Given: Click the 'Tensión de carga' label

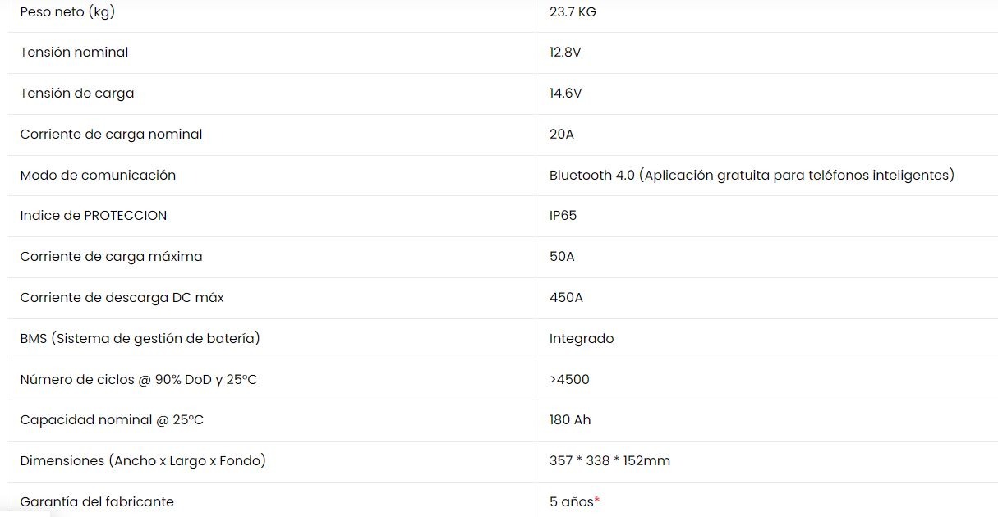Looking at the screenshot, I should [x=77, y=94].
